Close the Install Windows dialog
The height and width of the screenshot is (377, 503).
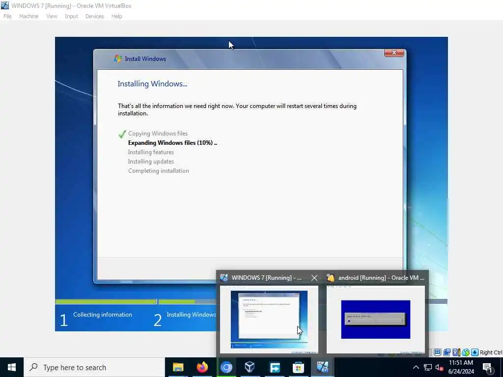click(x=394, y=53)
